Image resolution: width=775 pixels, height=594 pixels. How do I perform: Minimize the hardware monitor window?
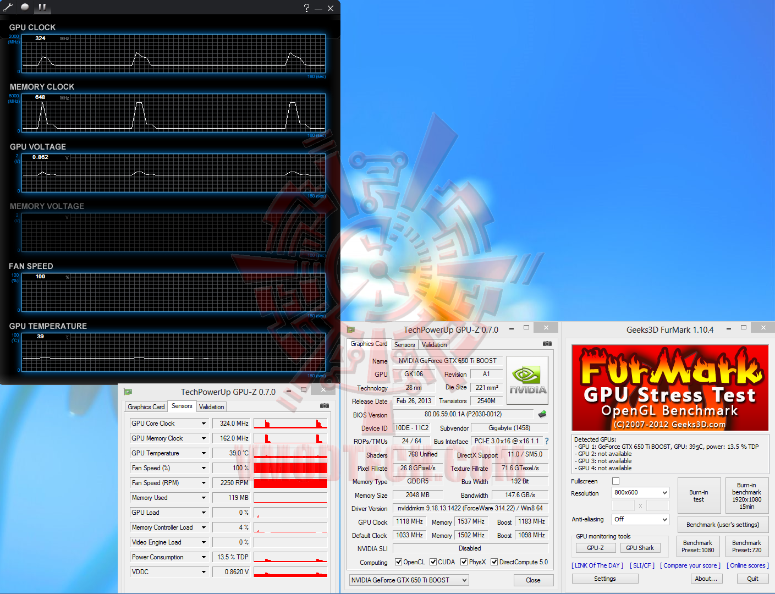(318, 8)
